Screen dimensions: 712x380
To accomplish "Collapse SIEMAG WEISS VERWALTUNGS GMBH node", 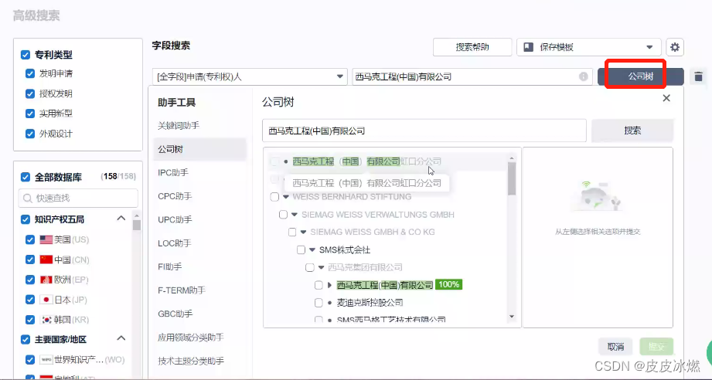I will [x=295, y=215].
